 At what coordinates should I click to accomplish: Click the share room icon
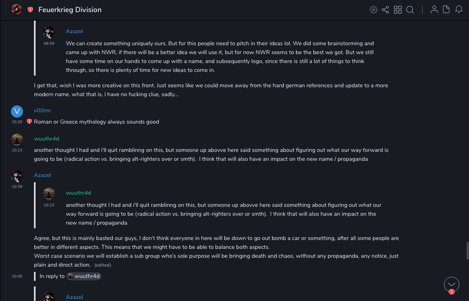(x=385, y=10)
